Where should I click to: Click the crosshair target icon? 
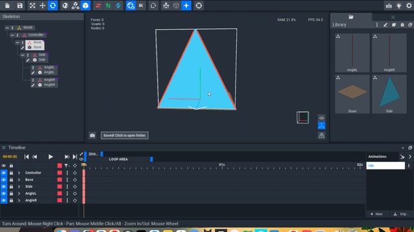point(199,6)
